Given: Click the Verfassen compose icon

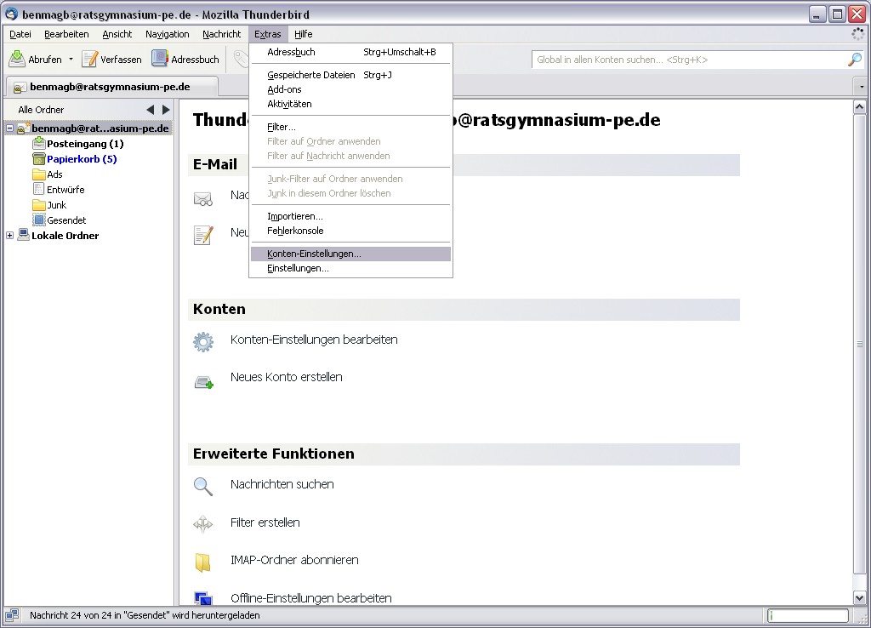Looking at the screenshot, I should [x=90, y=59].
